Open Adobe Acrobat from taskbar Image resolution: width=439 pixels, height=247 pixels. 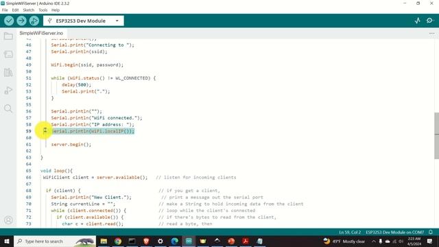click(246, 241)
